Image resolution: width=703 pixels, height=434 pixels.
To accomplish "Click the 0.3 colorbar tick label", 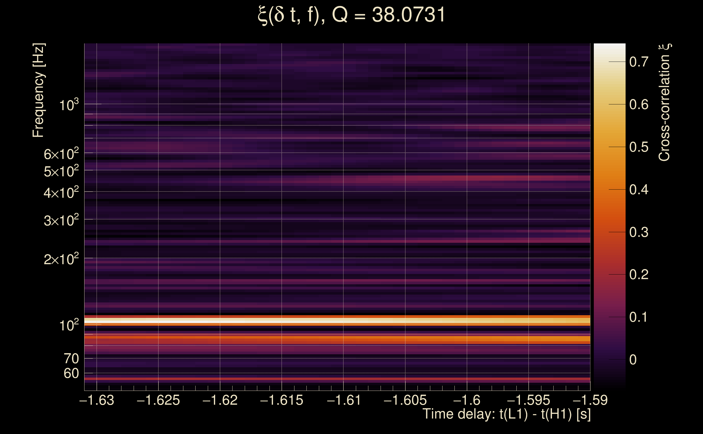I will 639,232.
